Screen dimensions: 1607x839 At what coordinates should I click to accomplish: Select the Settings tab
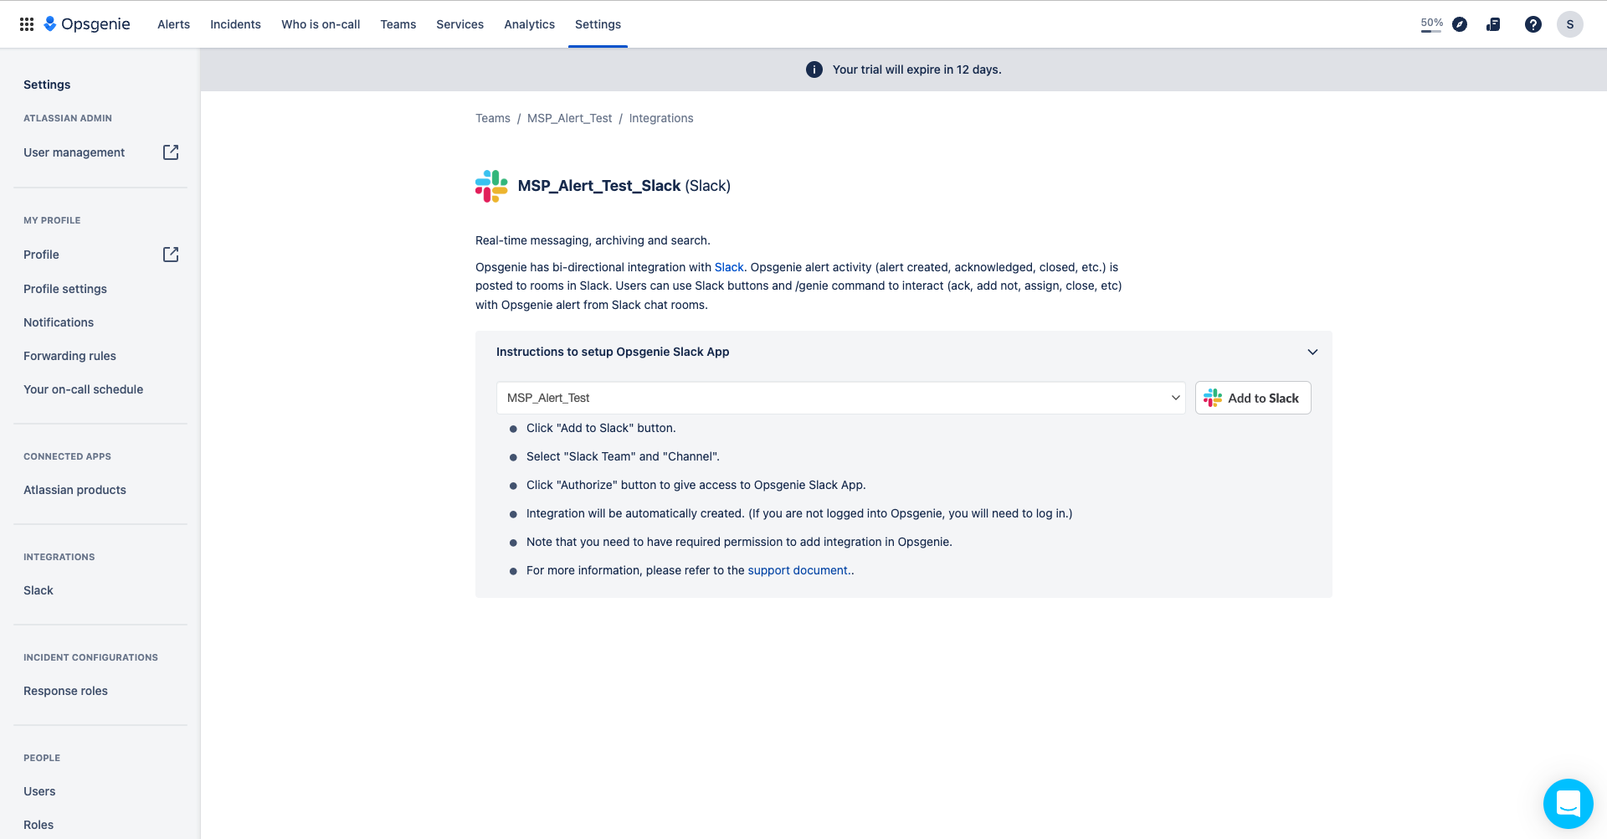[x=598, y=24]
